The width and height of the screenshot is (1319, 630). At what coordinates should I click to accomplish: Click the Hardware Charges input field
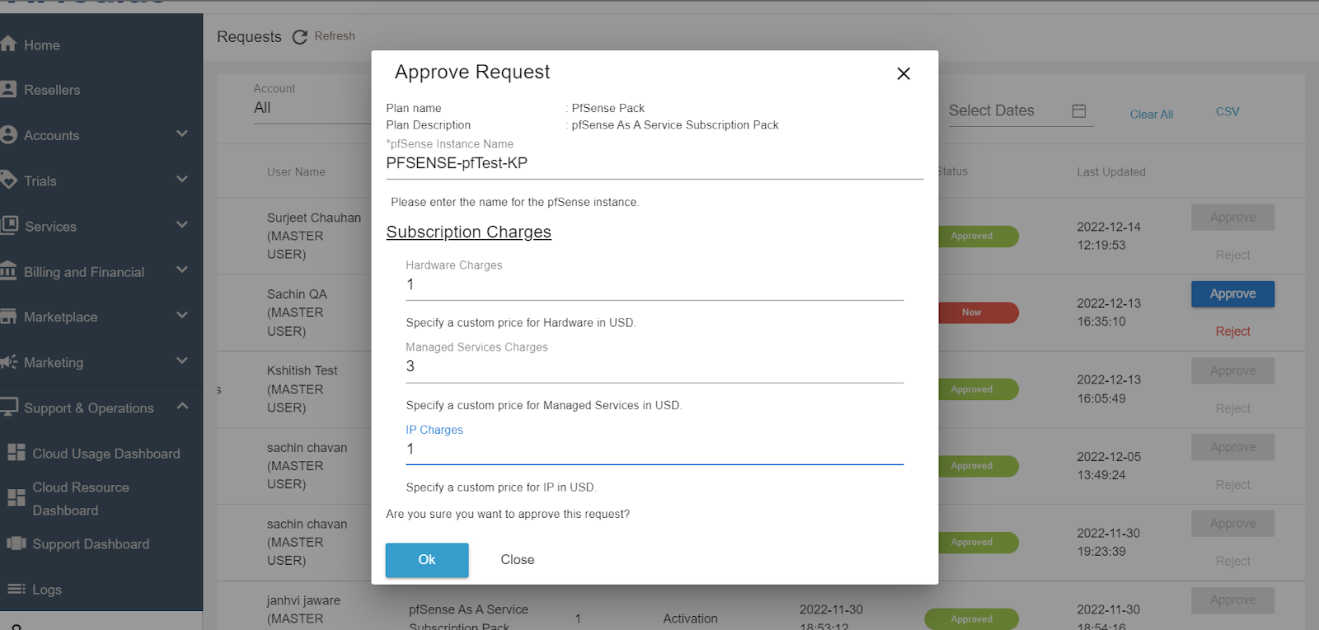[655, 284]
